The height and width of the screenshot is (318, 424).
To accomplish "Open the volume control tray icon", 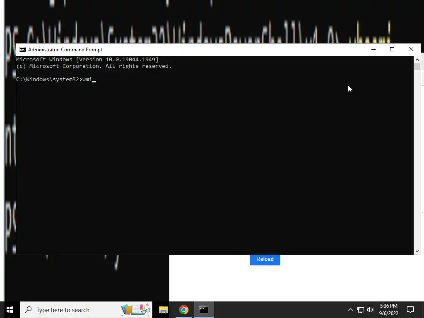I will 370,310.
